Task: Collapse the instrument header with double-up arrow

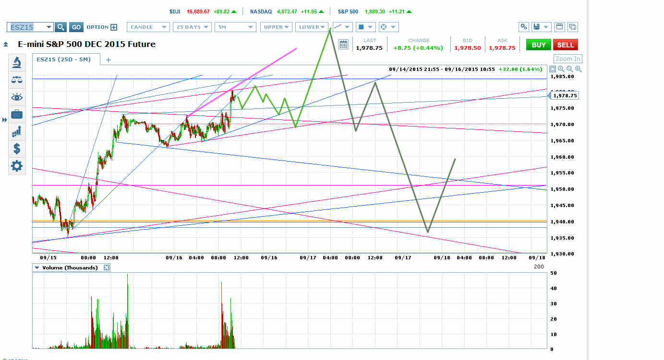Action: [6, 45]
